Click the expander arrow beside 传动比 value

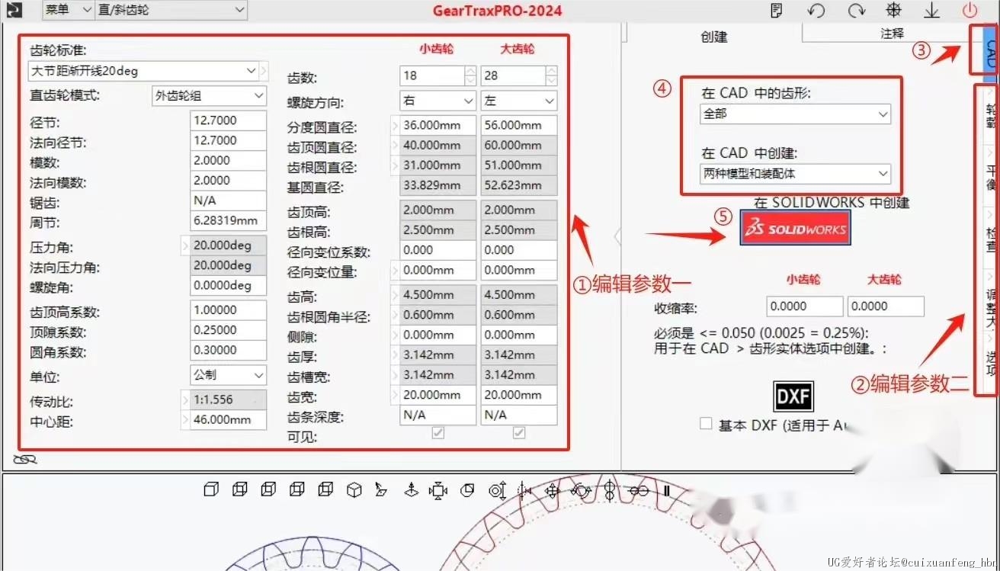tap(184, 399)
